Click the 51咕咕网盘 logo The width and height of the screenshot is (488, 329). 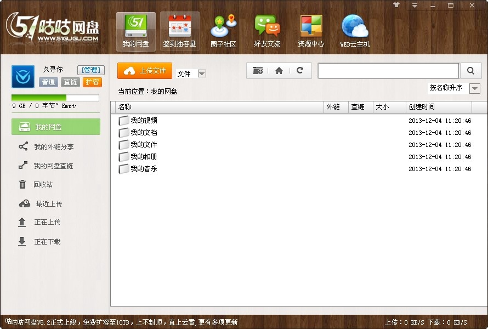click(53, 27)
